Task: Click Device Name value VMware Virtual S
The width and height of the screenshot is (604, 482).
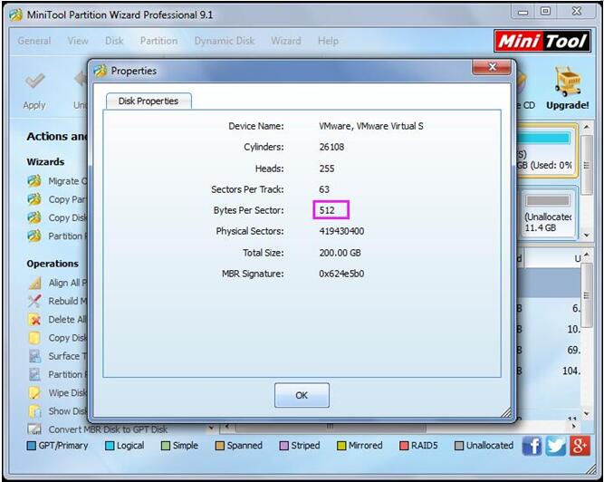Action: [371, 126]
